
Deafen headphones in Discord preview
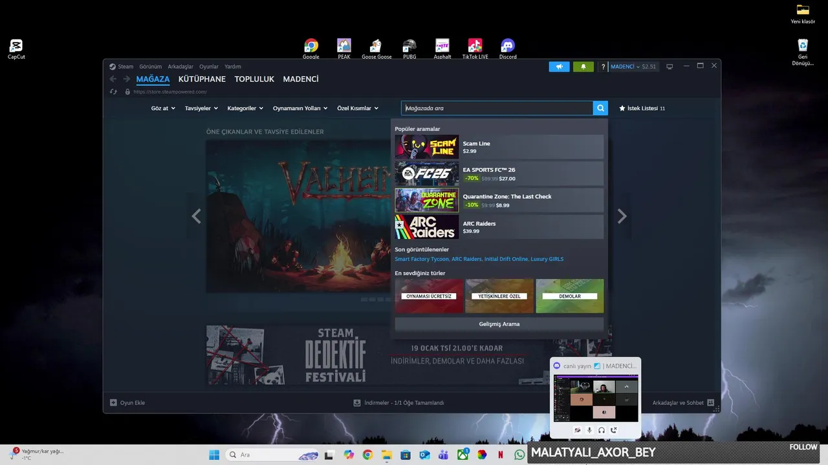point(602,430)
